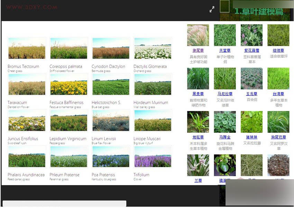
Task: Open the 地毯草 link
Action: tap(197, 137)
